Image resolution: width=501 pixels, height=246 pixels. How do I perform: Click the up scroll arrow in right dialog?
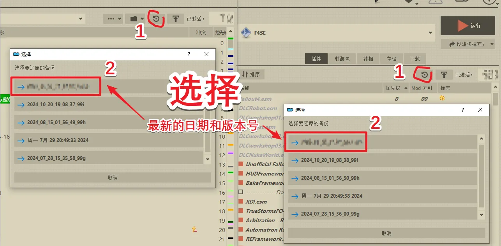point(482,139)
